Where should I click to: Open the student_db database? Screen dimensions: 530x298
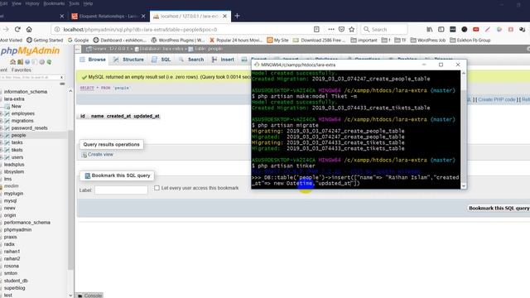point(16,281)
